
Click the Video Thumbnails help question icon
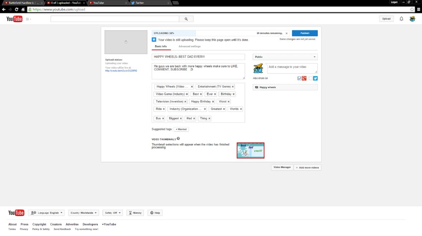(x=178, y=139)
